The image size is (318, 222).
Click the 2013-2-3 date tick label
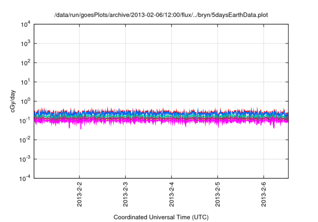tap(125, 194)
